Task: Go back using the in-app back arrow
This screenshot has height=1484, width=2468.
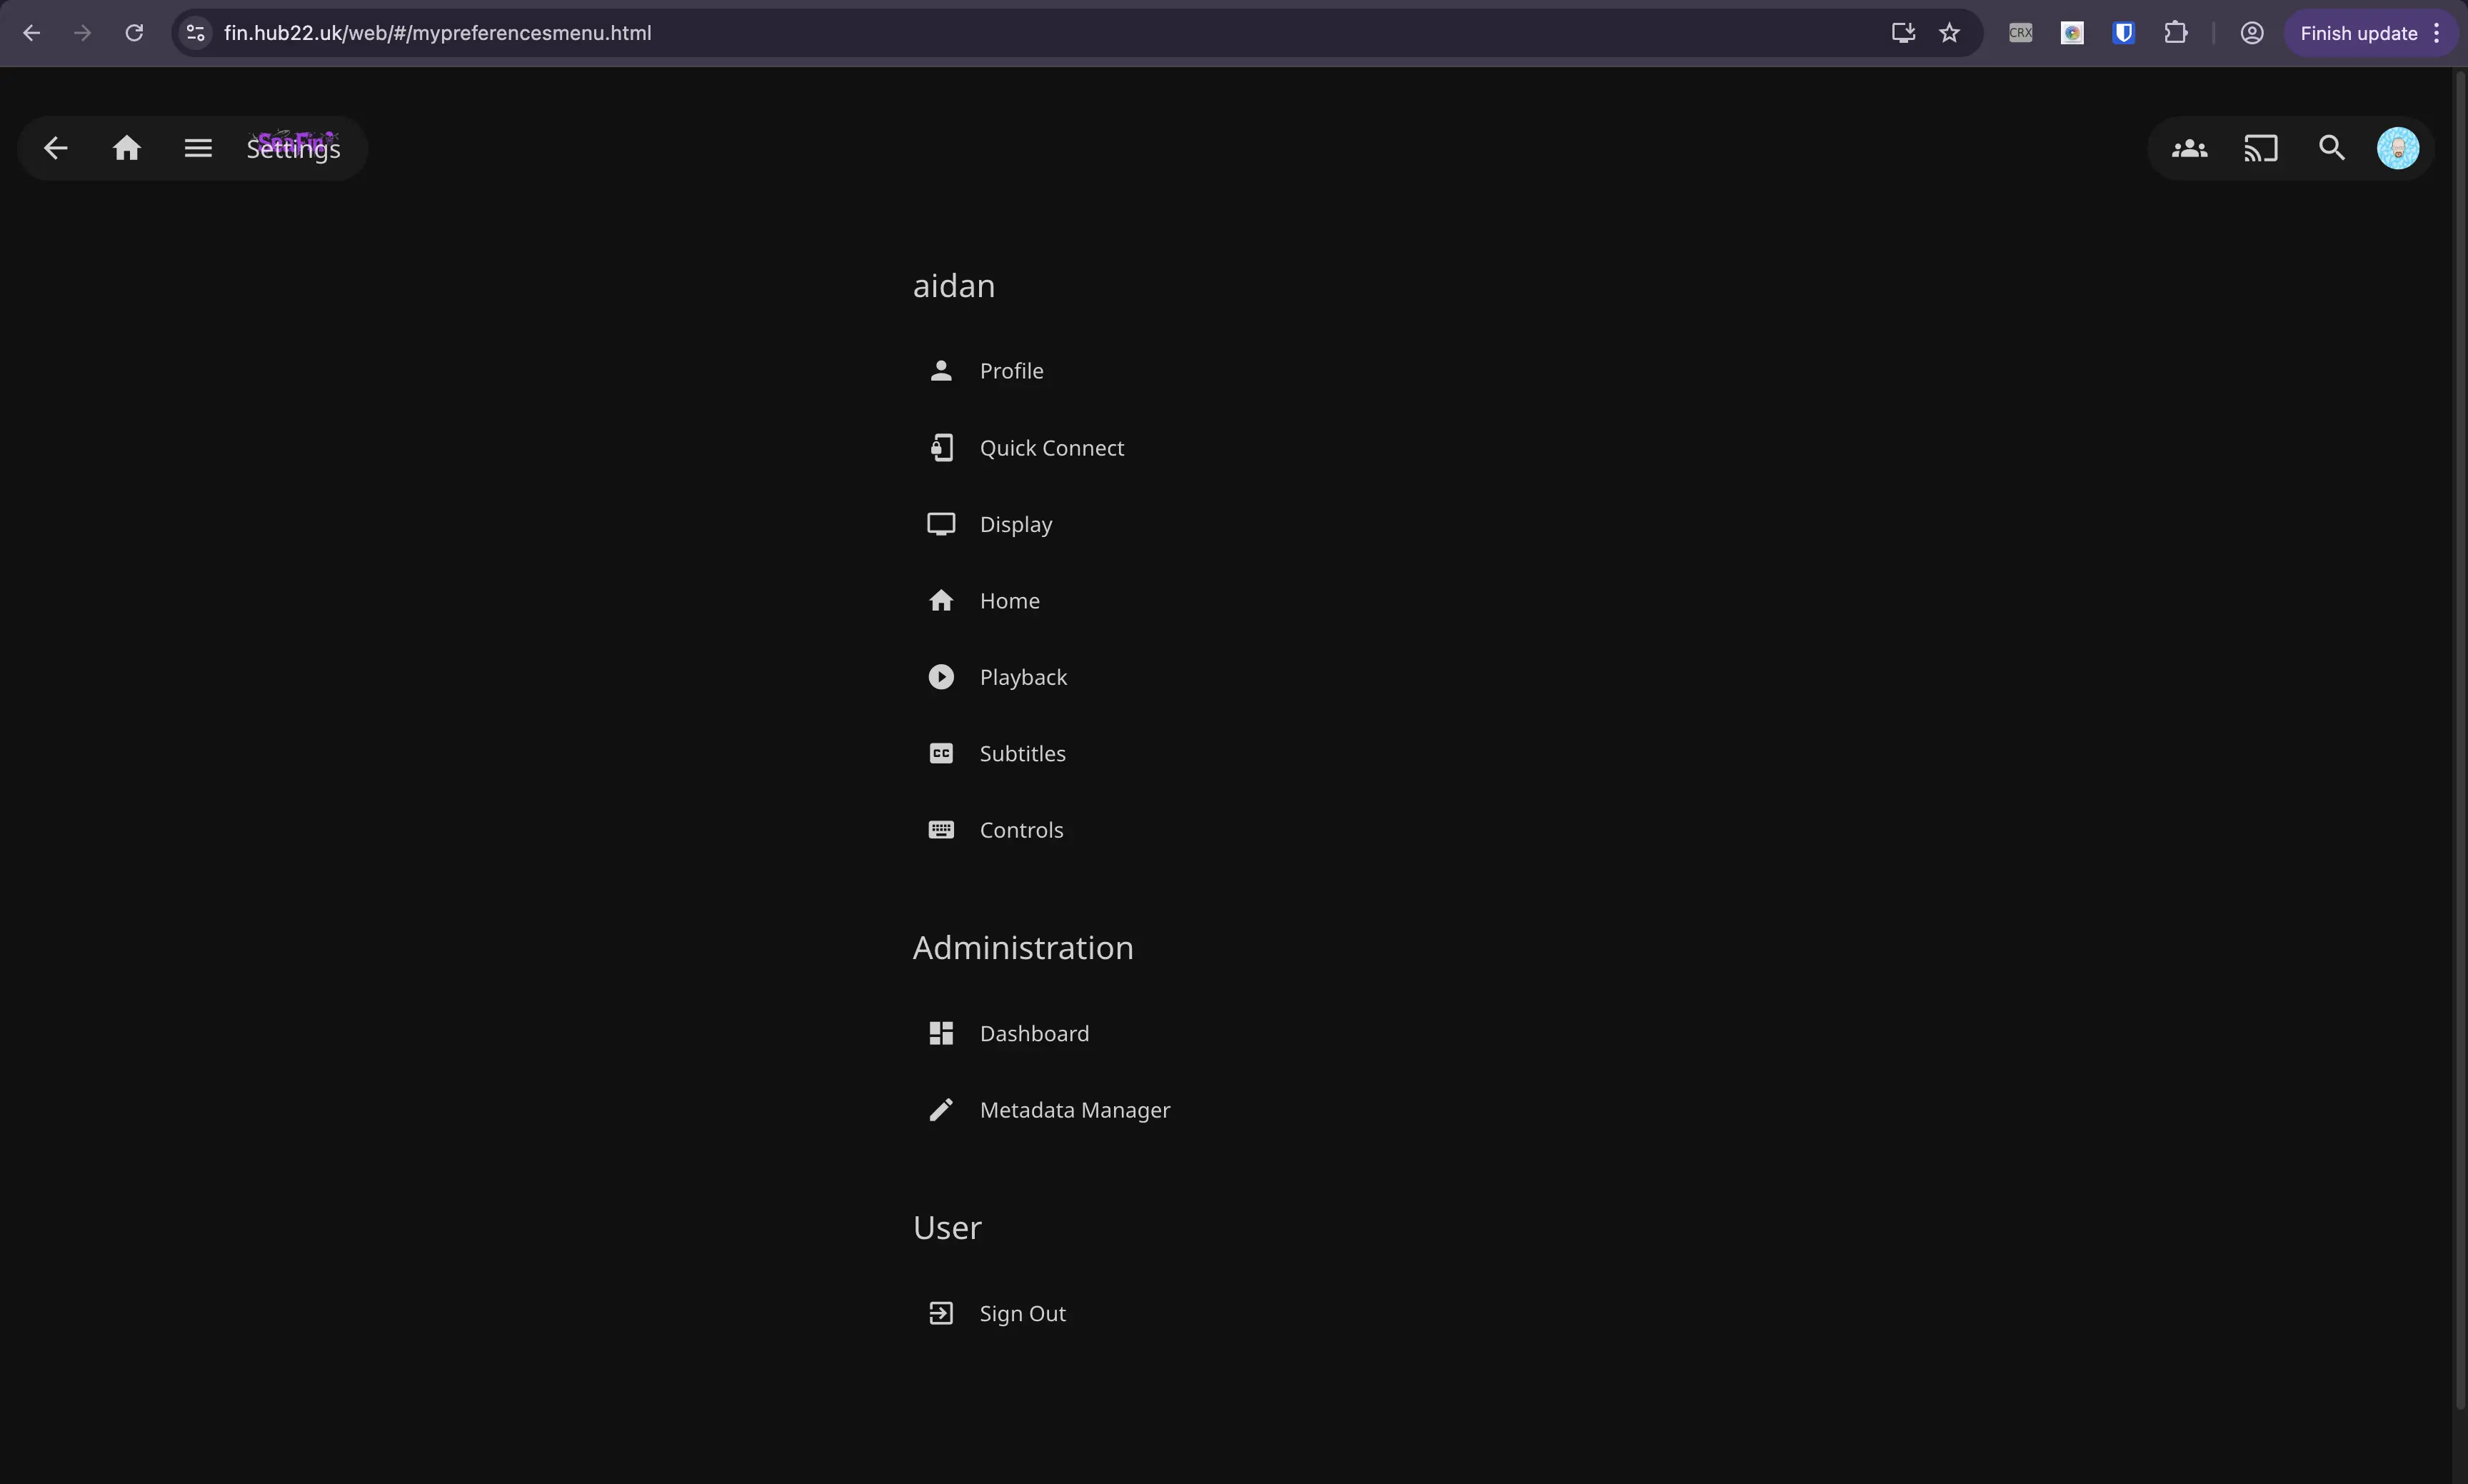Action: tap(56, 147)
